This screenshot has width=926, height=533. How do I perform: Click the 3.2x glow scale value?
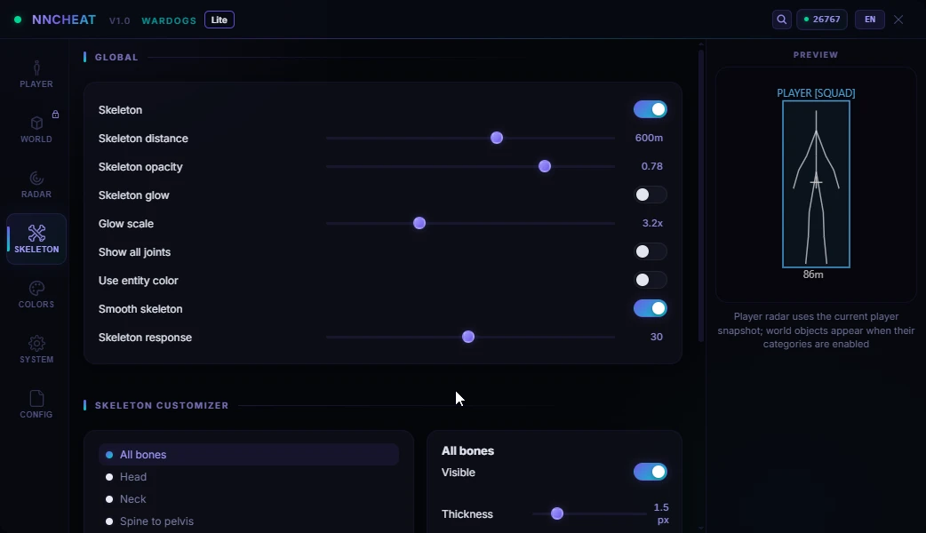pyautogui.click(x=652, y=223)
